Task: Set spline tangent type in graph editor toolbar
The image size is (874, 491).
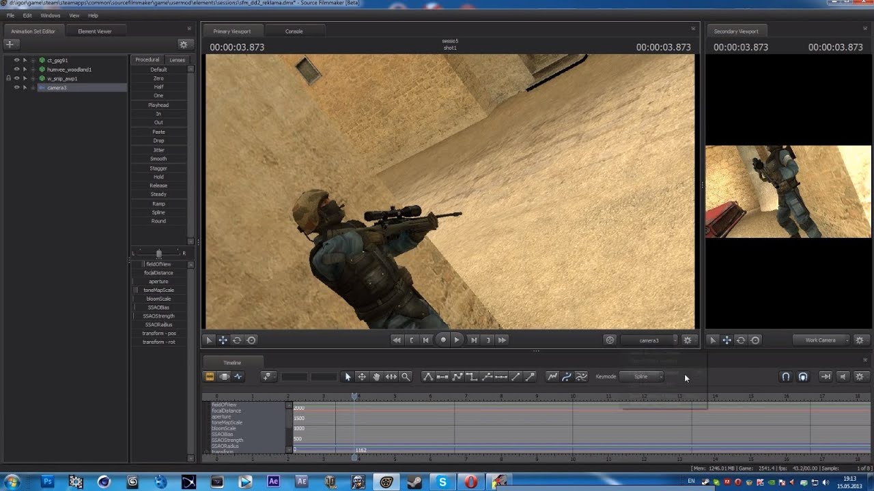Action: pos(428,376)
